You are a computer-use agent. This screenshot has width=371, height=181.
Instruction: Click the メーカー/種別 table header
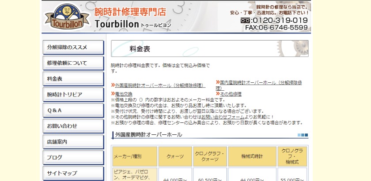(x=135, y=156)
